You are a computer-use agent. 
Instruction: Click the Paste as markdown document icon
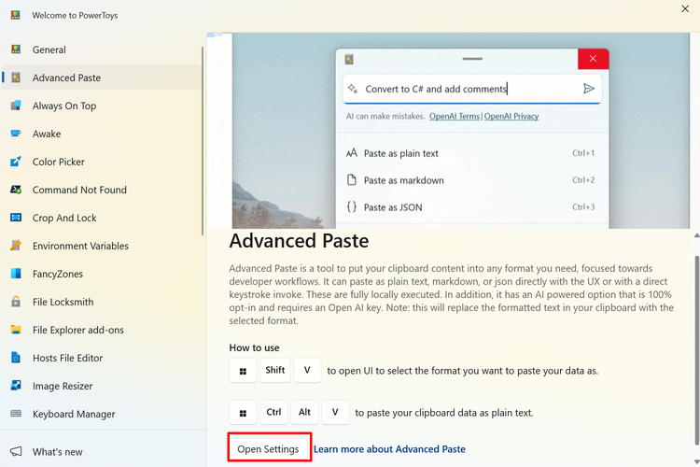click(x=352, y=180)
